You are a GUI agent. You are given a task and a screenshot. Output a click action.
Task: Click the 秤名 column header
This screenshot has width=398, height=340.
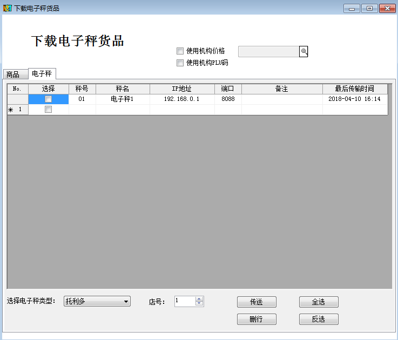pyautogui.click(x=123, y=89)
